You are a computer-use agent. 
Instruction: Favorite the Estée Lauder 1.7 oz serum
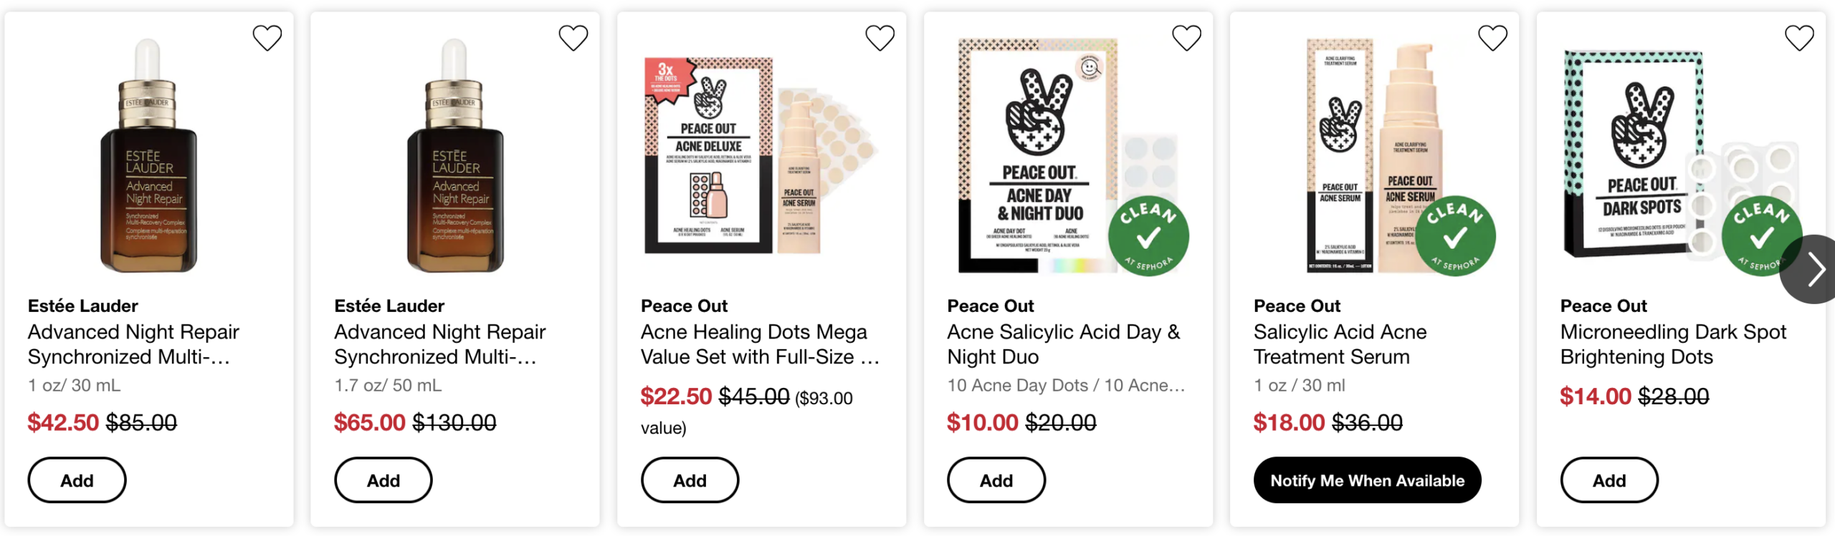point(573,38)
